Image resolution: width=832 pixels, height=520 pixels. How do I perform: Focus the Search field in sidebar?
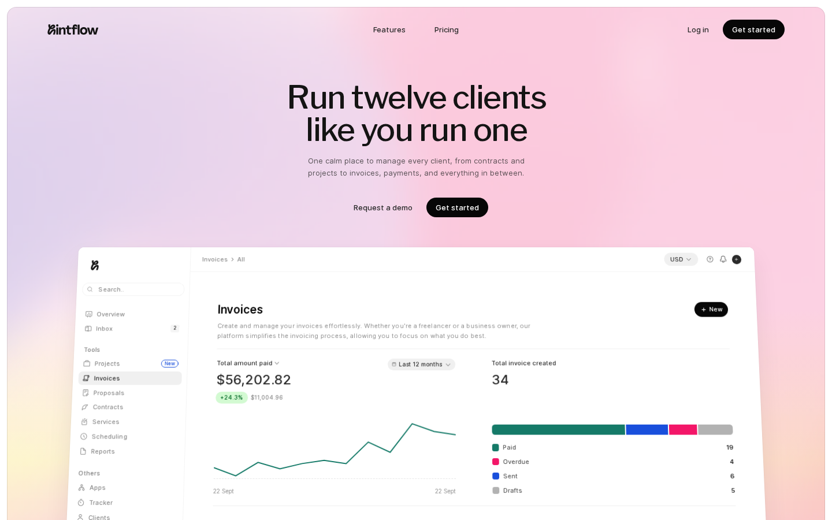click(133, 289)
